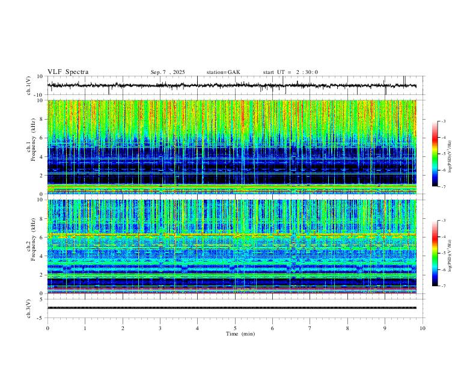Click the "2" time axis tick label

pos(123,328)
